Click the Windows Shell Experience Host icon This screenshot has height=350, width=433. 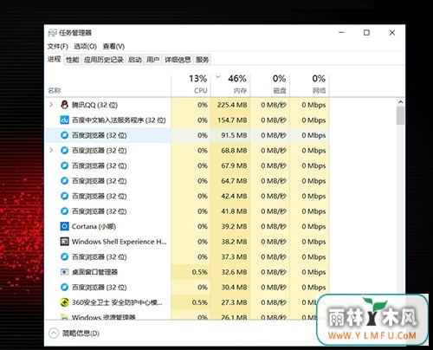(x=64, y=242)
